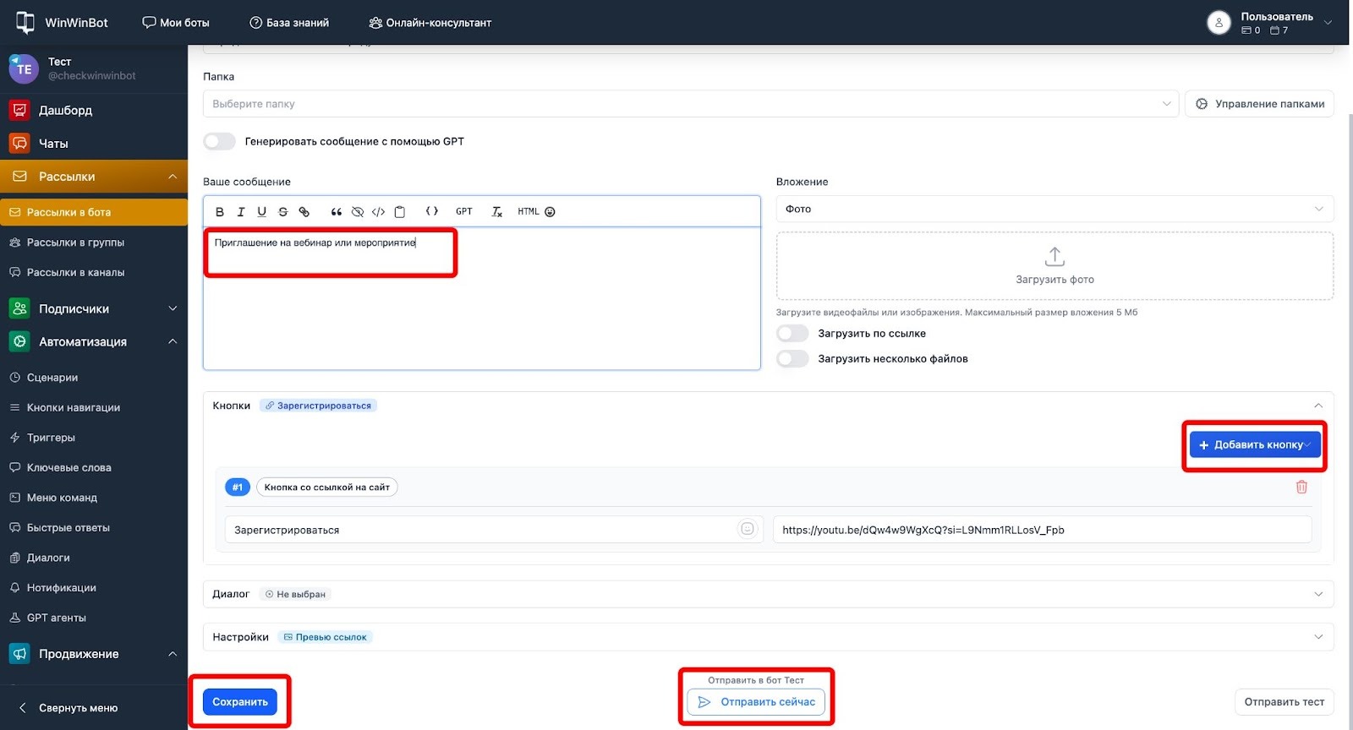This screenshot has height=730, width=1353.
Task: Enable GPT message generation toggle
Action: (220, 142)
